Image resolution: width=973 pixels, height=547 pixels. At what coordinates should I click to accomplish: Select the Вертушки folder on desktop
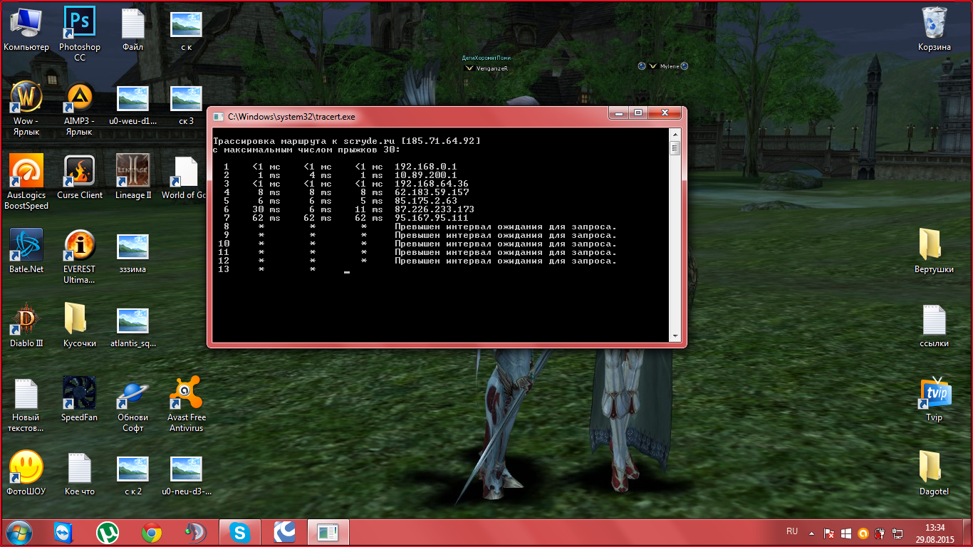click(934, 246)
